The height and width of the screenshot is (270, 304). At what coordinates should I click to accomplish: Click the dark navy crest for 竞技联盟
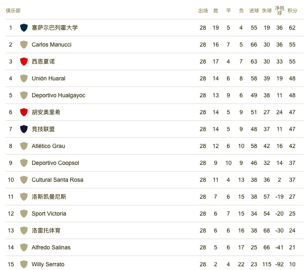[24, 129]
